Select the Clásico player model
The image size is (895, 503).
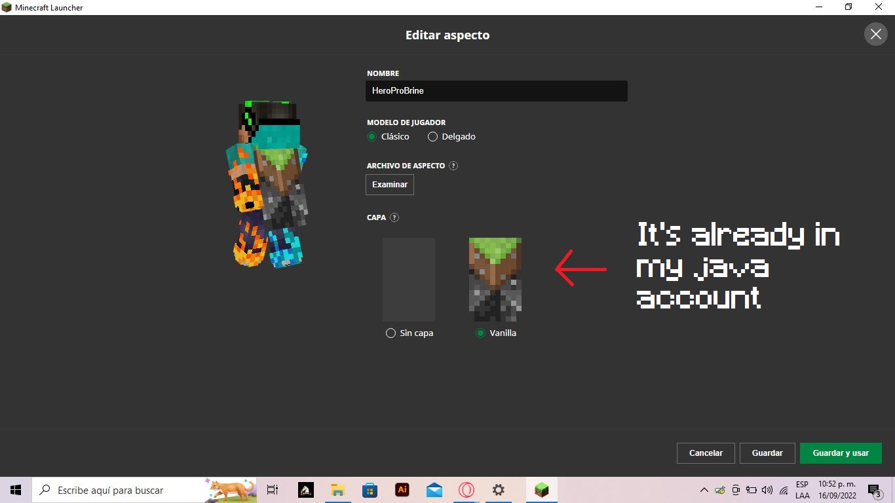click(371, 137)
